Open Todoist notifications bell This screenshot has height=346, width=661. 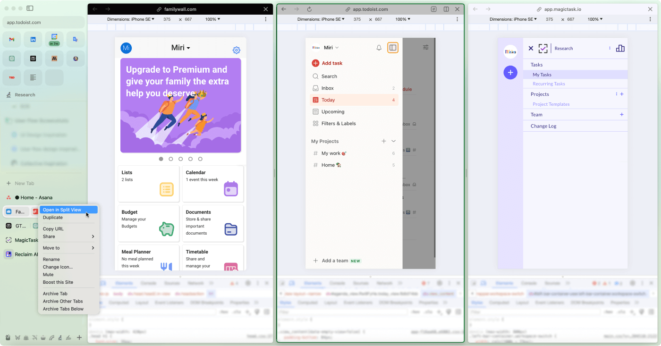(x=379, y=48)
